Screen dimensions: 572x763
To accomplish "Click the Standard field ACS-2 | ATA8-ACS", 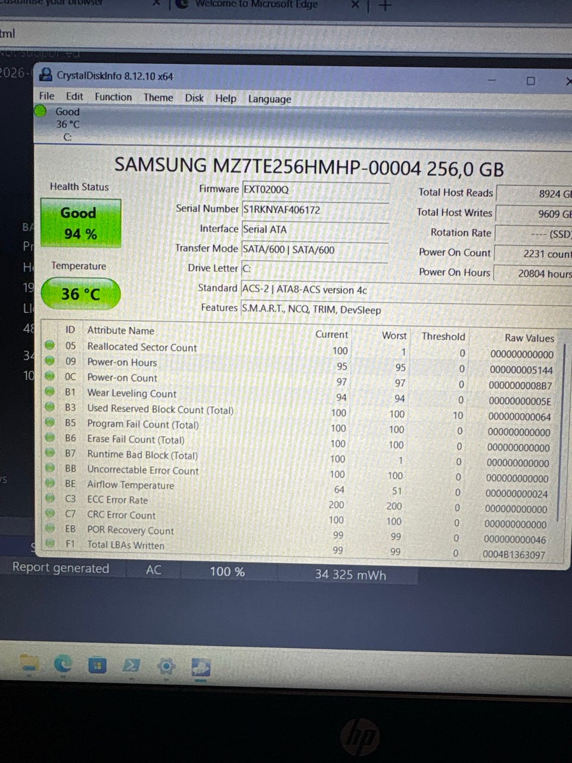I will 405,290.
